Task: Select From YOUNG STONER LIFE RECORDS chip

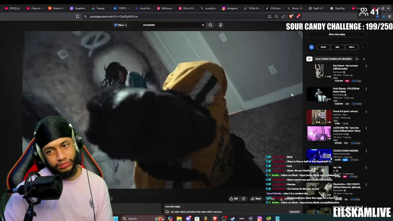Action: tap(333, 59)
